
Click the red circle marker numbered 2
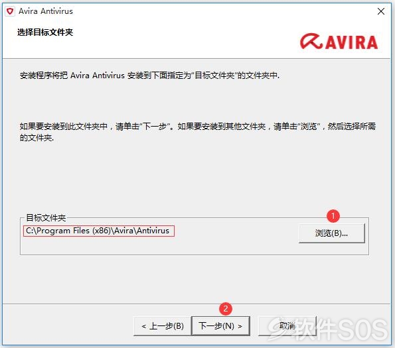click(226, 308)
